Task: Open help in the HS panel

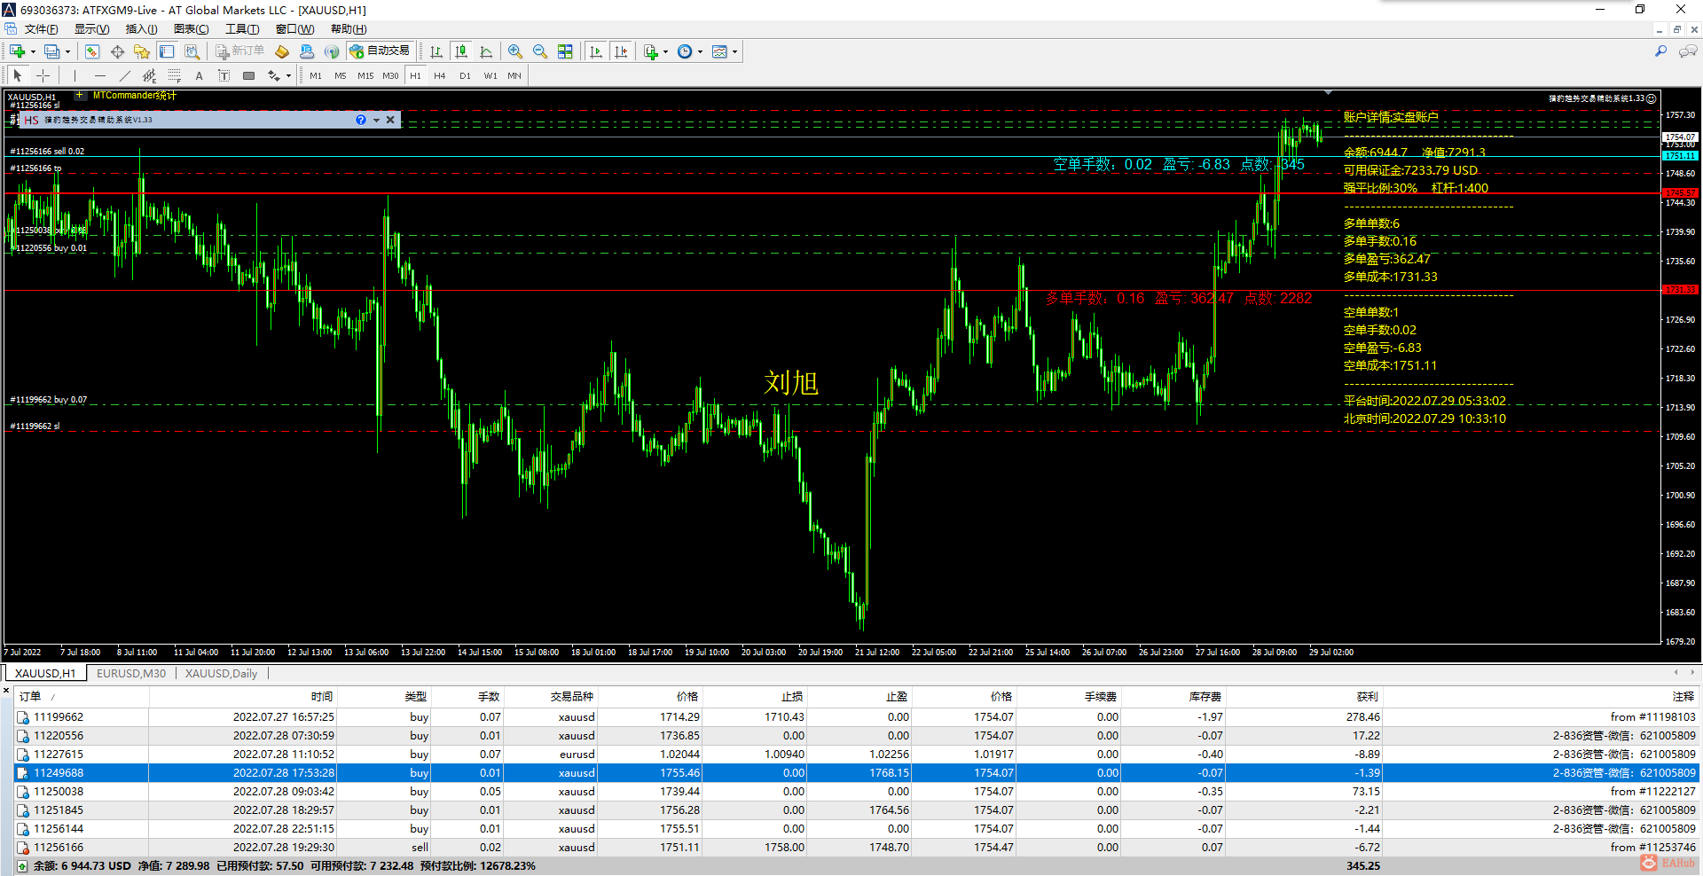Action: click(x=361, y=120)
